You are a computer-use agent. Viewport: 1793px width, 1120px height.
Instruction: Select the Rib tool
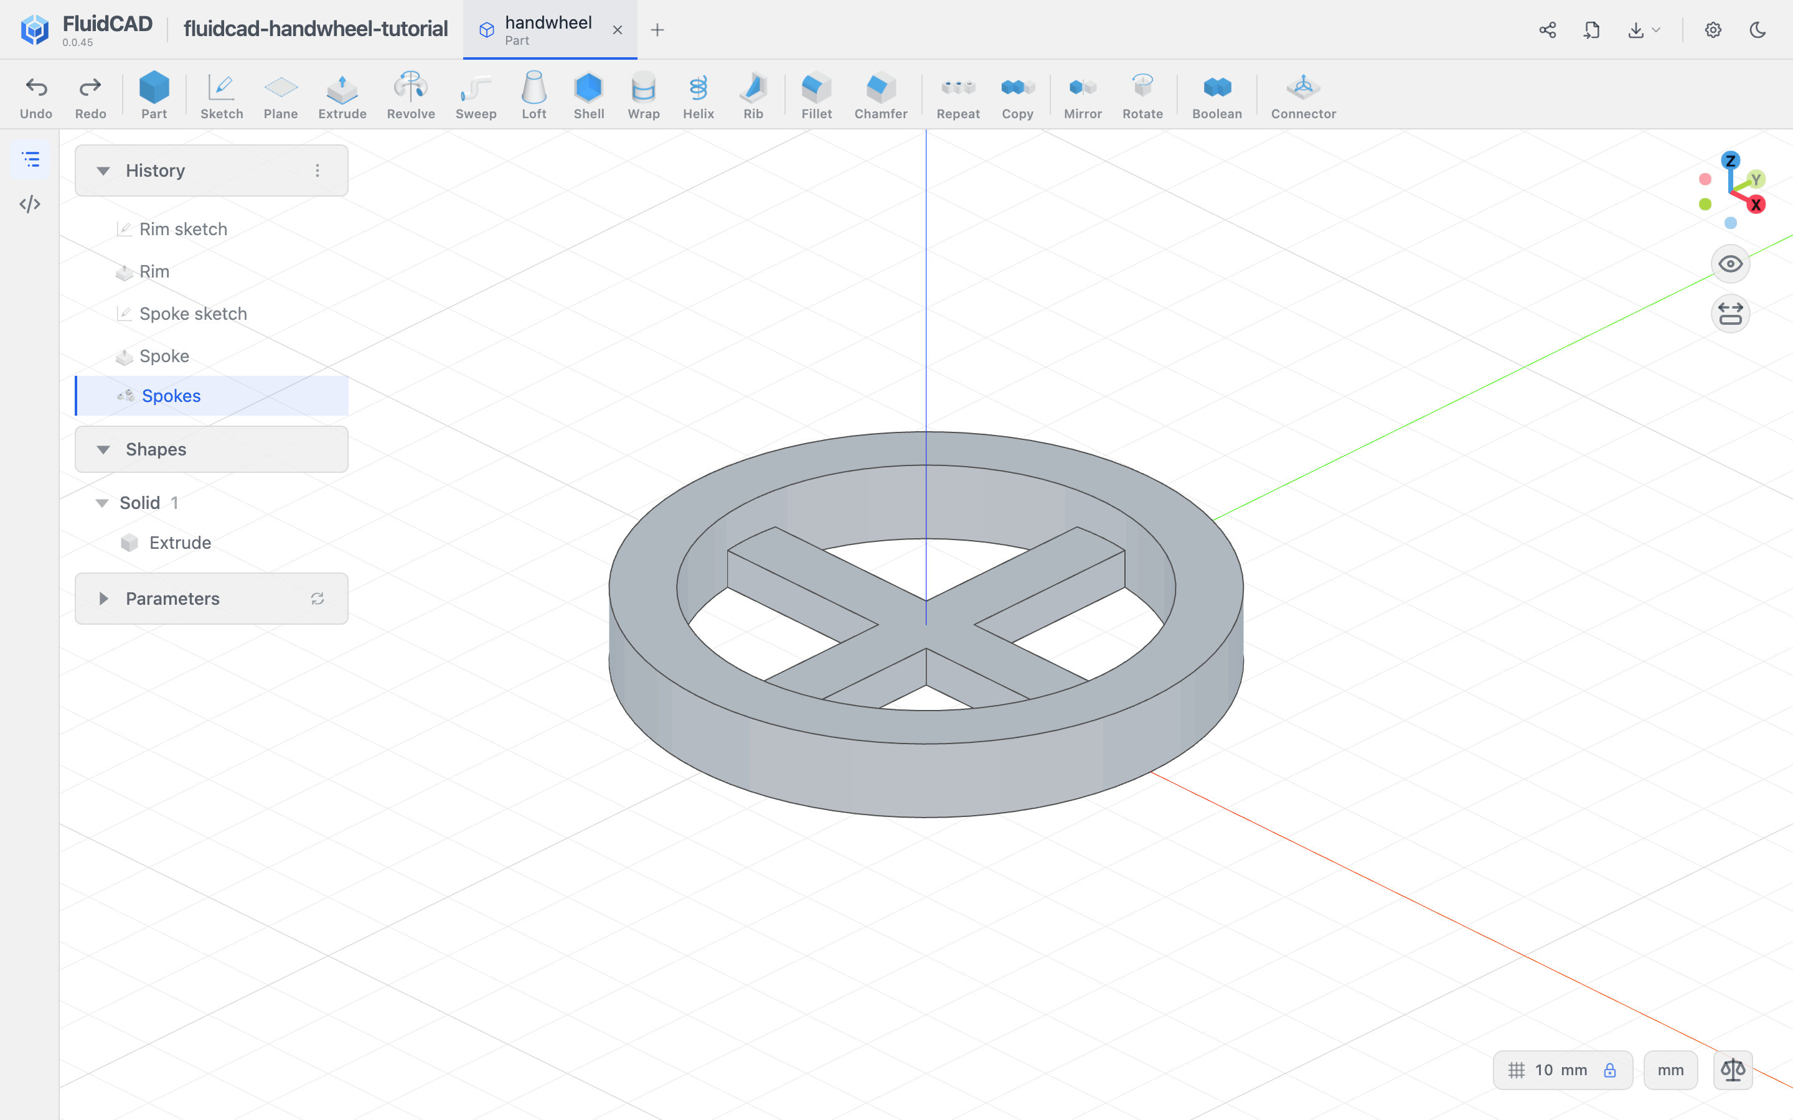[x=753, y=96]
